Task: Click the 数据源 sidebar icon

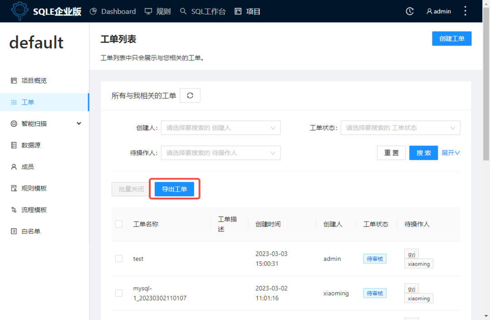Action: tap(14, 145)
